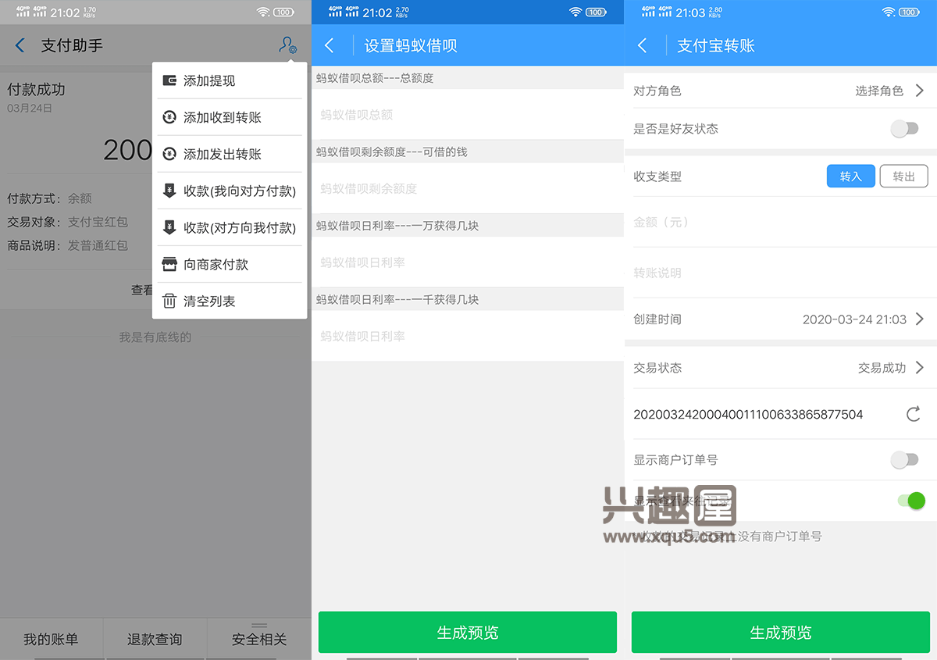Enable the 显示商户订单号 switch
Image resolution: width=937 pixels, height=660 pixels.
[905, 460]
